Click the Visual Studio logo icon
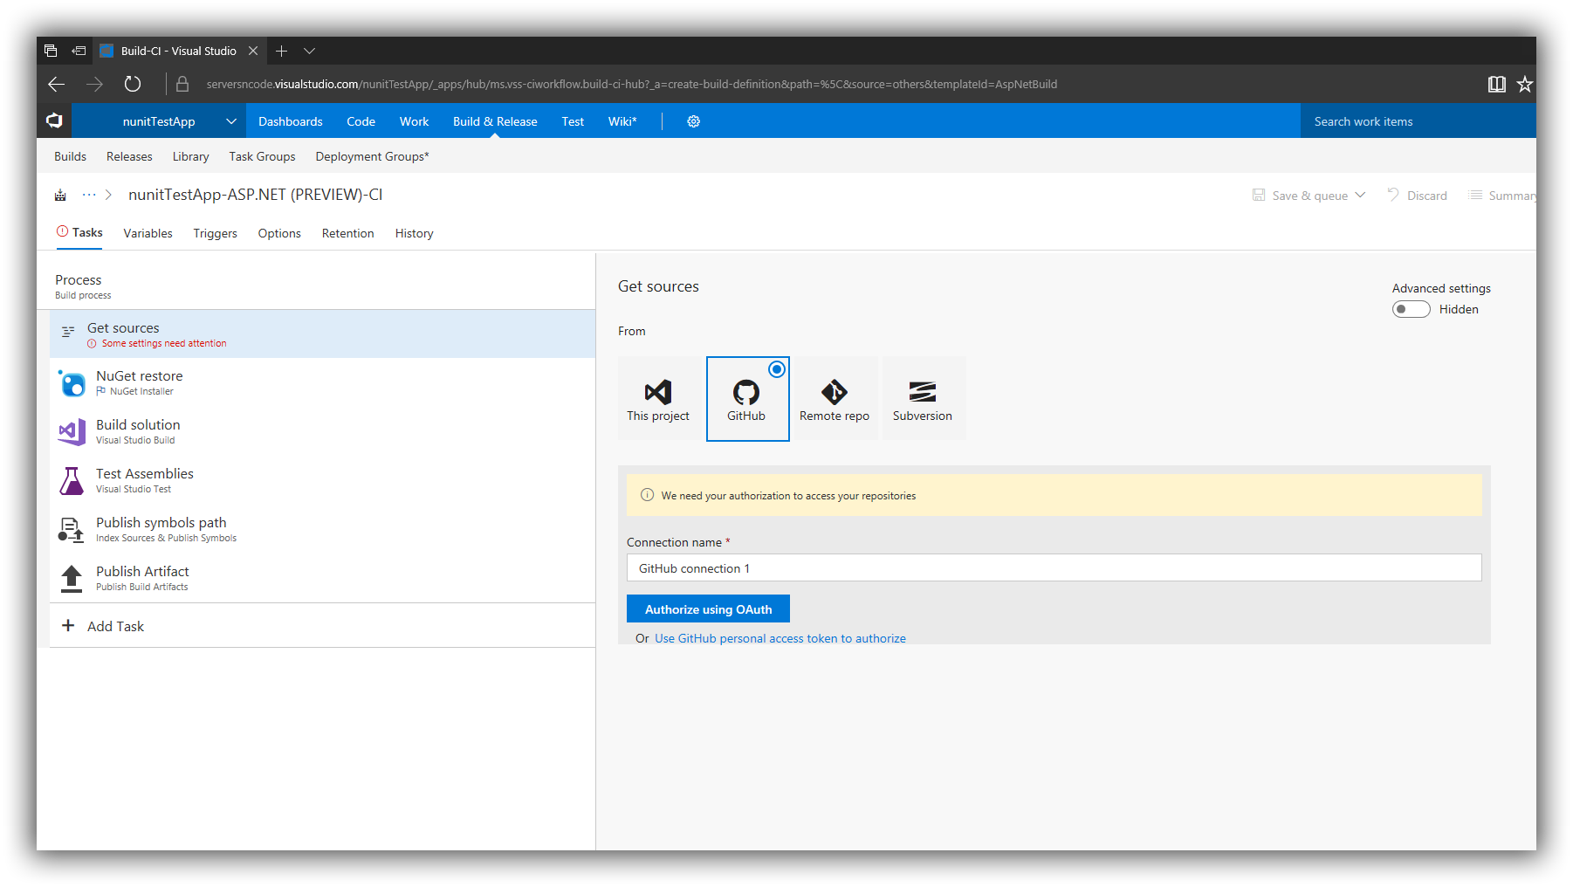This screenshot has width=1573, height=887. [x=54, y=120]
